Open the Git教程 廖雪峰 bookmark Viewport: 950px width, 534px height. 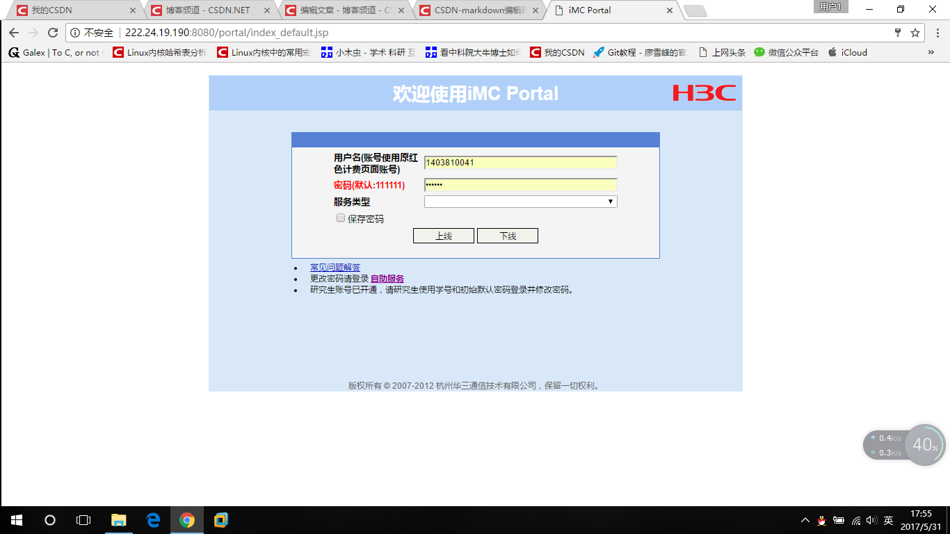pos(641,52)
